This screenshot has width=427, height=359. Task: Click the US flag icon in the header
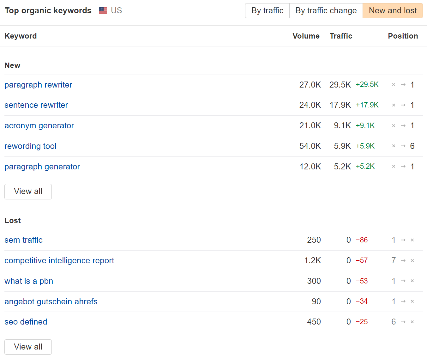pyautogui.click(x=103, y=10)
